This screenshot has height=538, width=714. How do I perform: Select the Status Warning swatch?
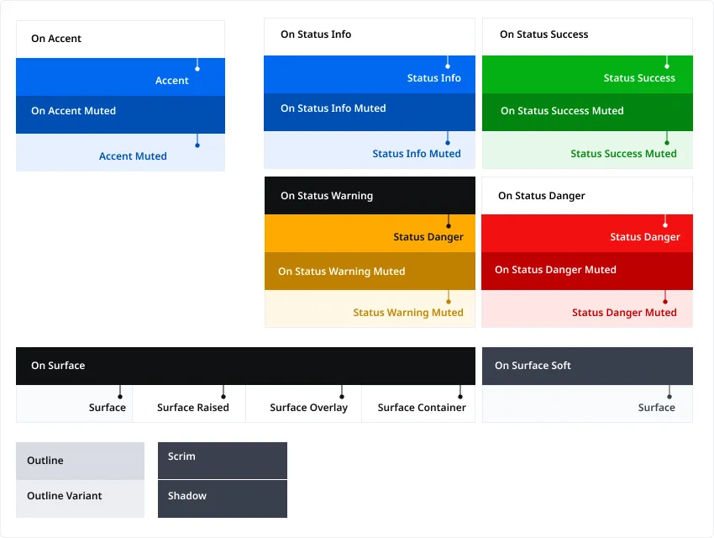[370, 236]
